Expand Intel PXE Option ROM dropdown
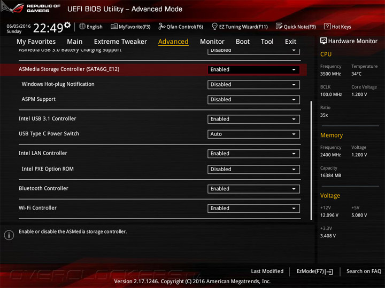This screenshot has width=385, height=288. [x=253, y=170]
